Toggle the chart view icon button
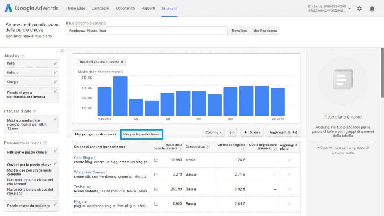 [x=232, y=132]
